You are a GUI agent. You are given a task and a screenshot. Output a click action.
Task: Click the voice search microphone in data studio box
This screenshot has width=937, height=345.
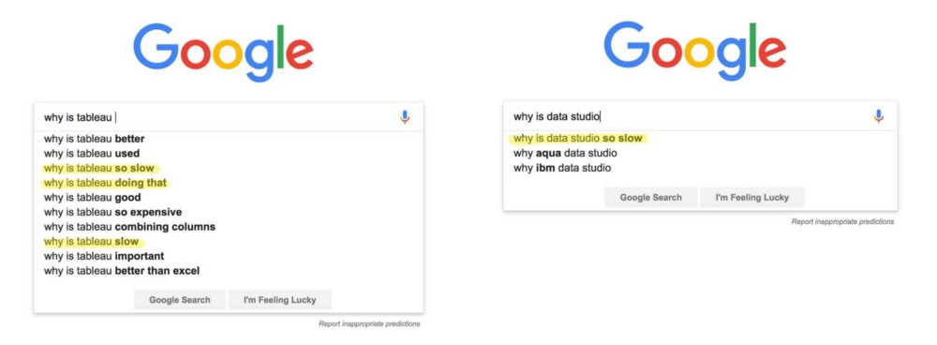pyautogui.click(x=878, y=116)
